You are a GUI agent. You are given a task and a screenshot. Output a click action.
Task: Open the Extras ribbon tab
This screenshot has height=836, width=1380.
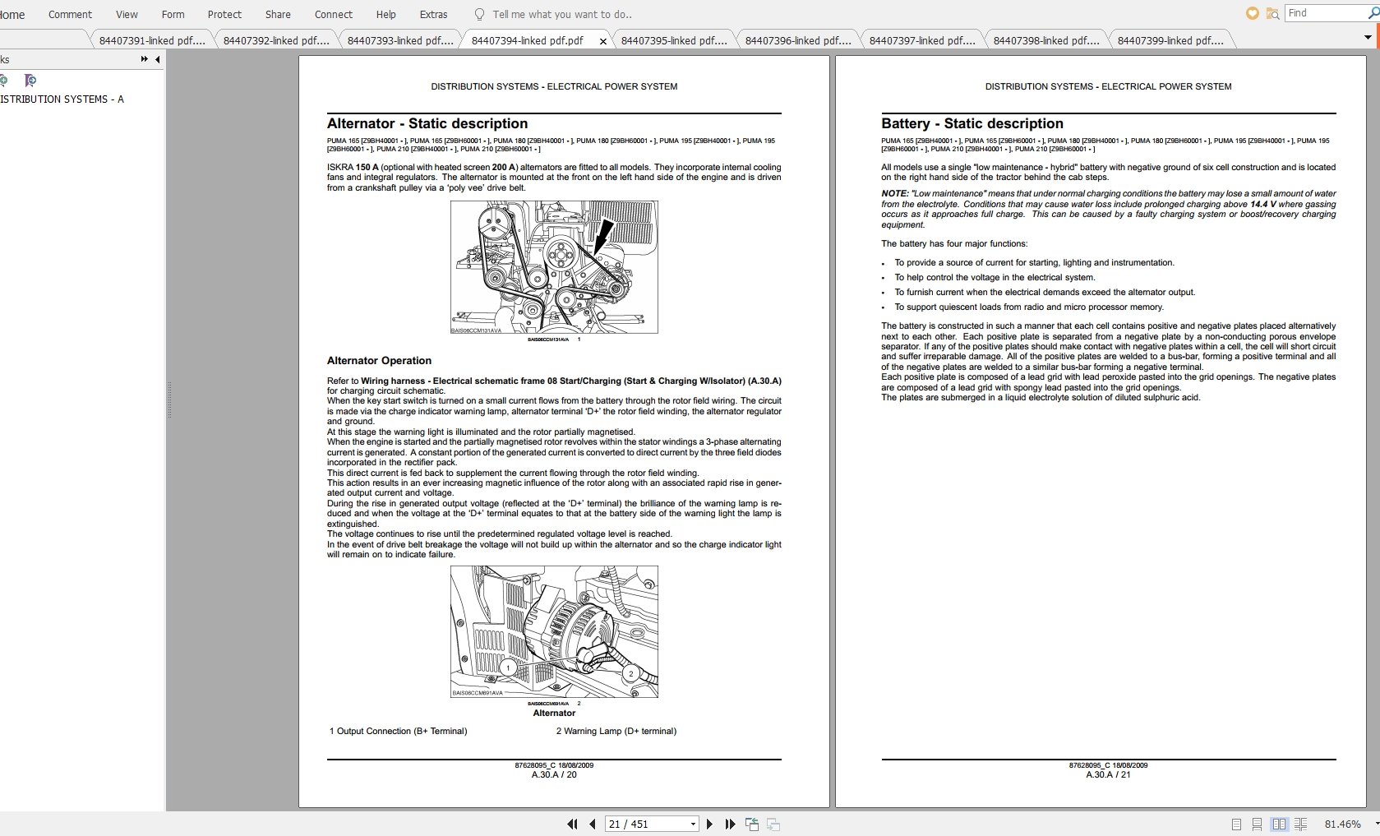(433, 15)
